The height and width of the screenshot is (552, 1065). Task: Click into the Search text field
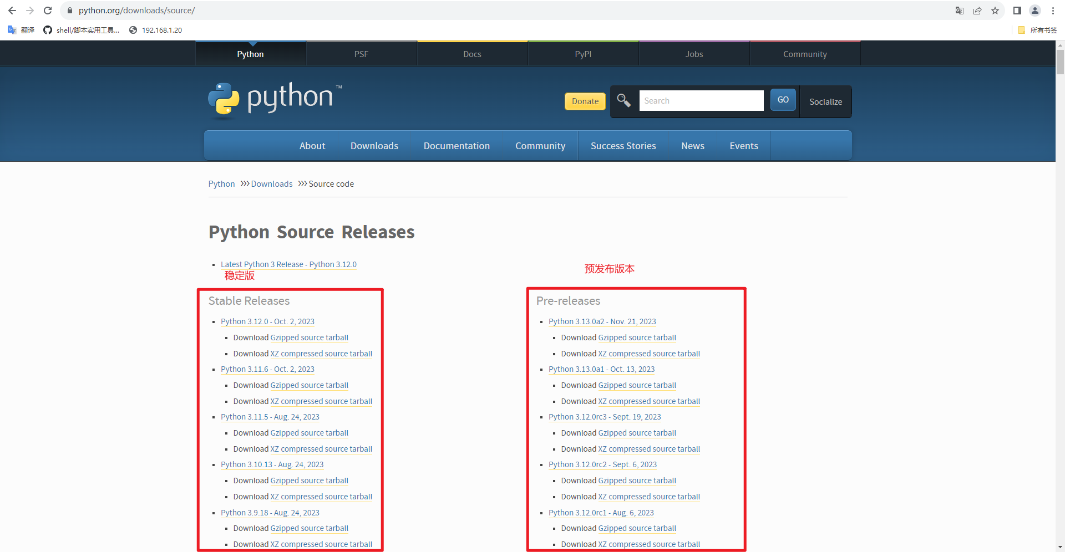tap(701, 101)
